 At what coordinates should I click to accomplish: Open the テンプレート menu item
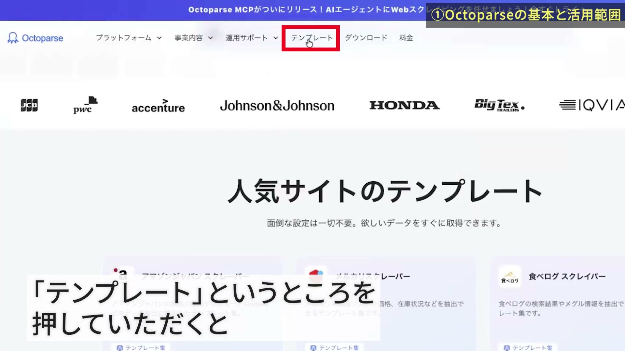pyautogui.click(x=312, y=38)
